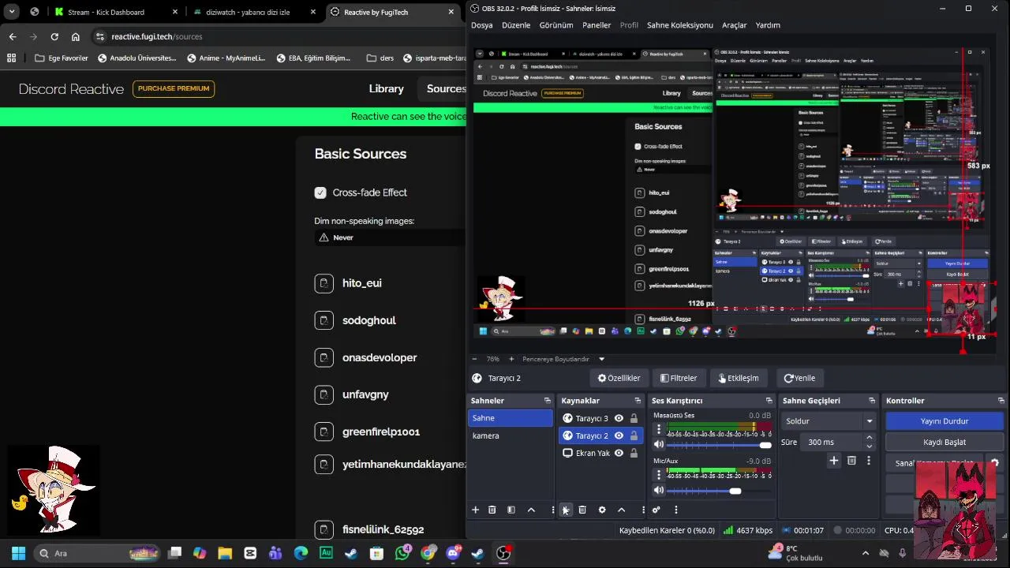
Task: Click the Windows Start button
Action: pos(18,553)
